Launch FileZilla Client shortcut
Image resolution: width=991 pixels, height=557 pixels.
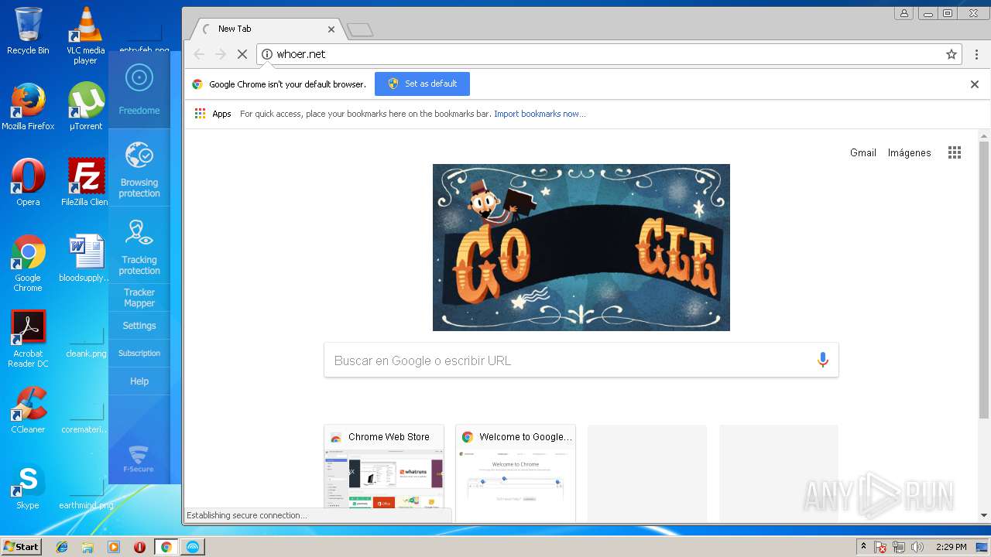85,183
